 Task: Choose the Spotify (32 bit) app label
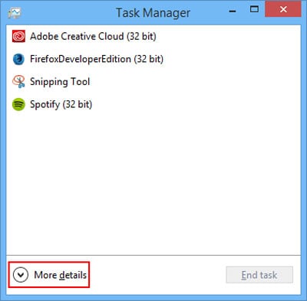tap(61, 104)
